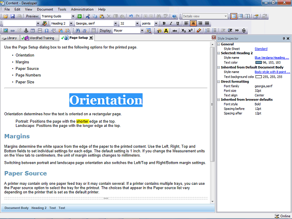
Task: Open the Preview Training Guide dropdown
Action: pos(73,16)
